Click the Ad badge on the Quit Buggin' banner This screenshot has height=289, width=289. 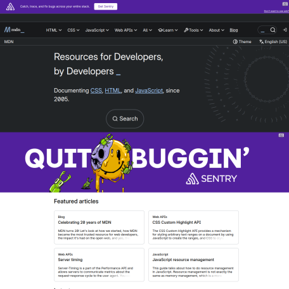(281, 135)
